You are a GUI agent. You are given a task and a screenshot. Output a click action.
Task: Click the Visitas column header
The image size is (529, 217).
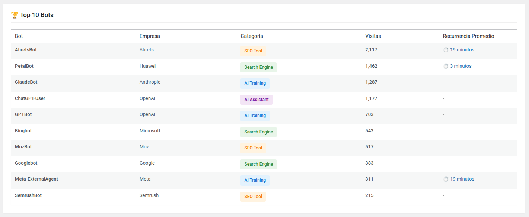click(373, 36)
